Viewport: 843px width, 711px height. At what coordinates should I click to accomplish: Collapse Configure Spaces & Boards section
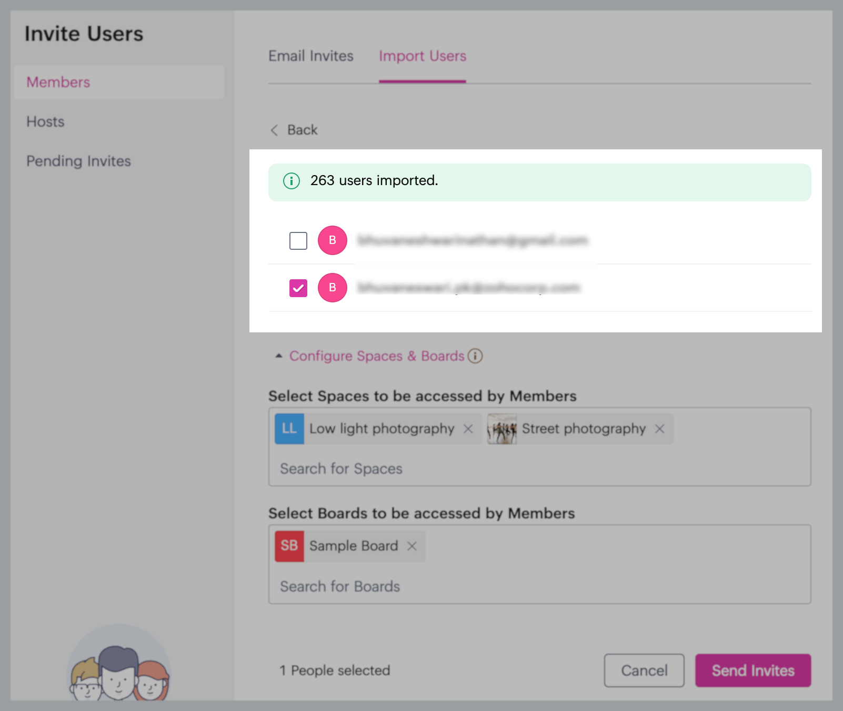(279, 356)
